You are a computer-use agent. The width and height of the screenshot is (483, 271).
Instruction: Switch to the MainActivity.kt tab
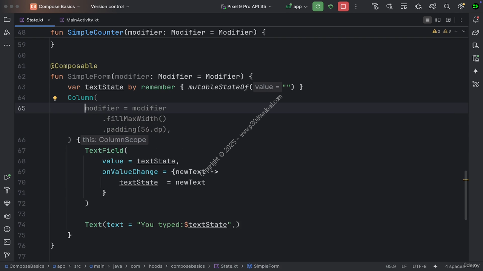coord(82,20)
